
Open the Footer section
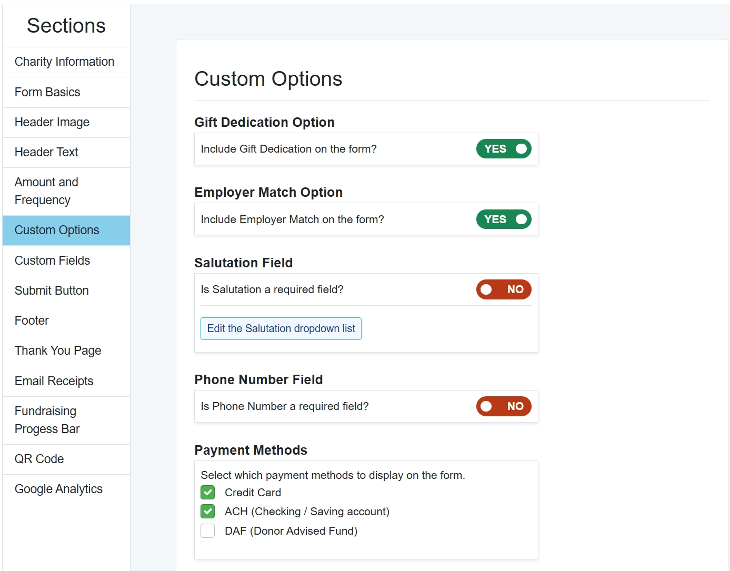[x=32, y=320]
